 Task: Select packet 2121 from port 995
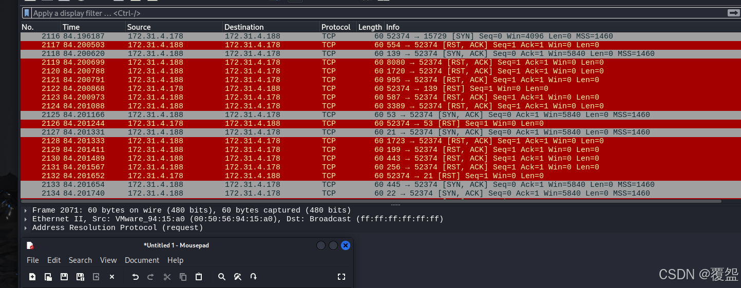(380, 80)
